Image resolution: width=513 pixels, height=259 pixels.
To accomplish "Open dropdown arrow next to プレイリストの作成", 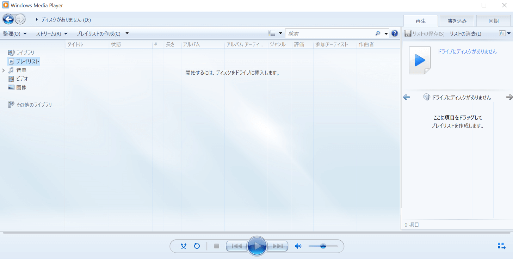I will coord(127,33).
